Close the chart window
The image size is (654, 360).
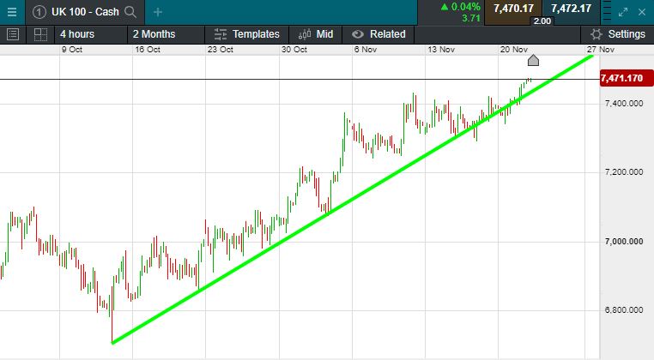pyautogui.click(x=642, y=12)
